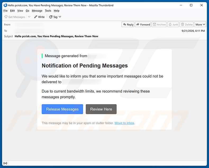Click the blurred To recipient address
The image size is (209, 168).
29,31
